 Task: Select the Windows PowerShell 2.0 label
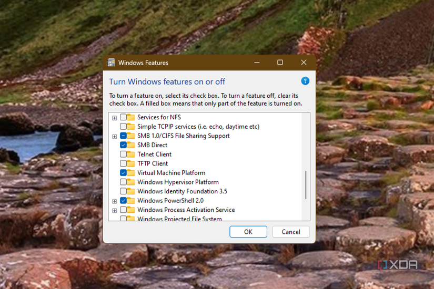point(170,201)
